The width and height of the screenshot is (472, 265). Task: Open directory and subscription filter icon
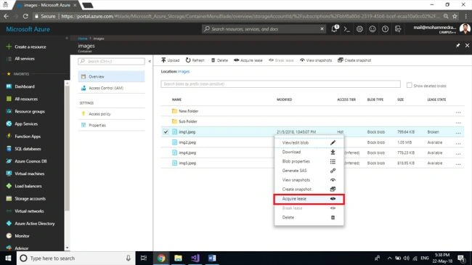(398, 29)
